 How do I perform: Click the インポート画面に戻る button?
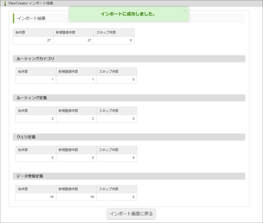131,214
